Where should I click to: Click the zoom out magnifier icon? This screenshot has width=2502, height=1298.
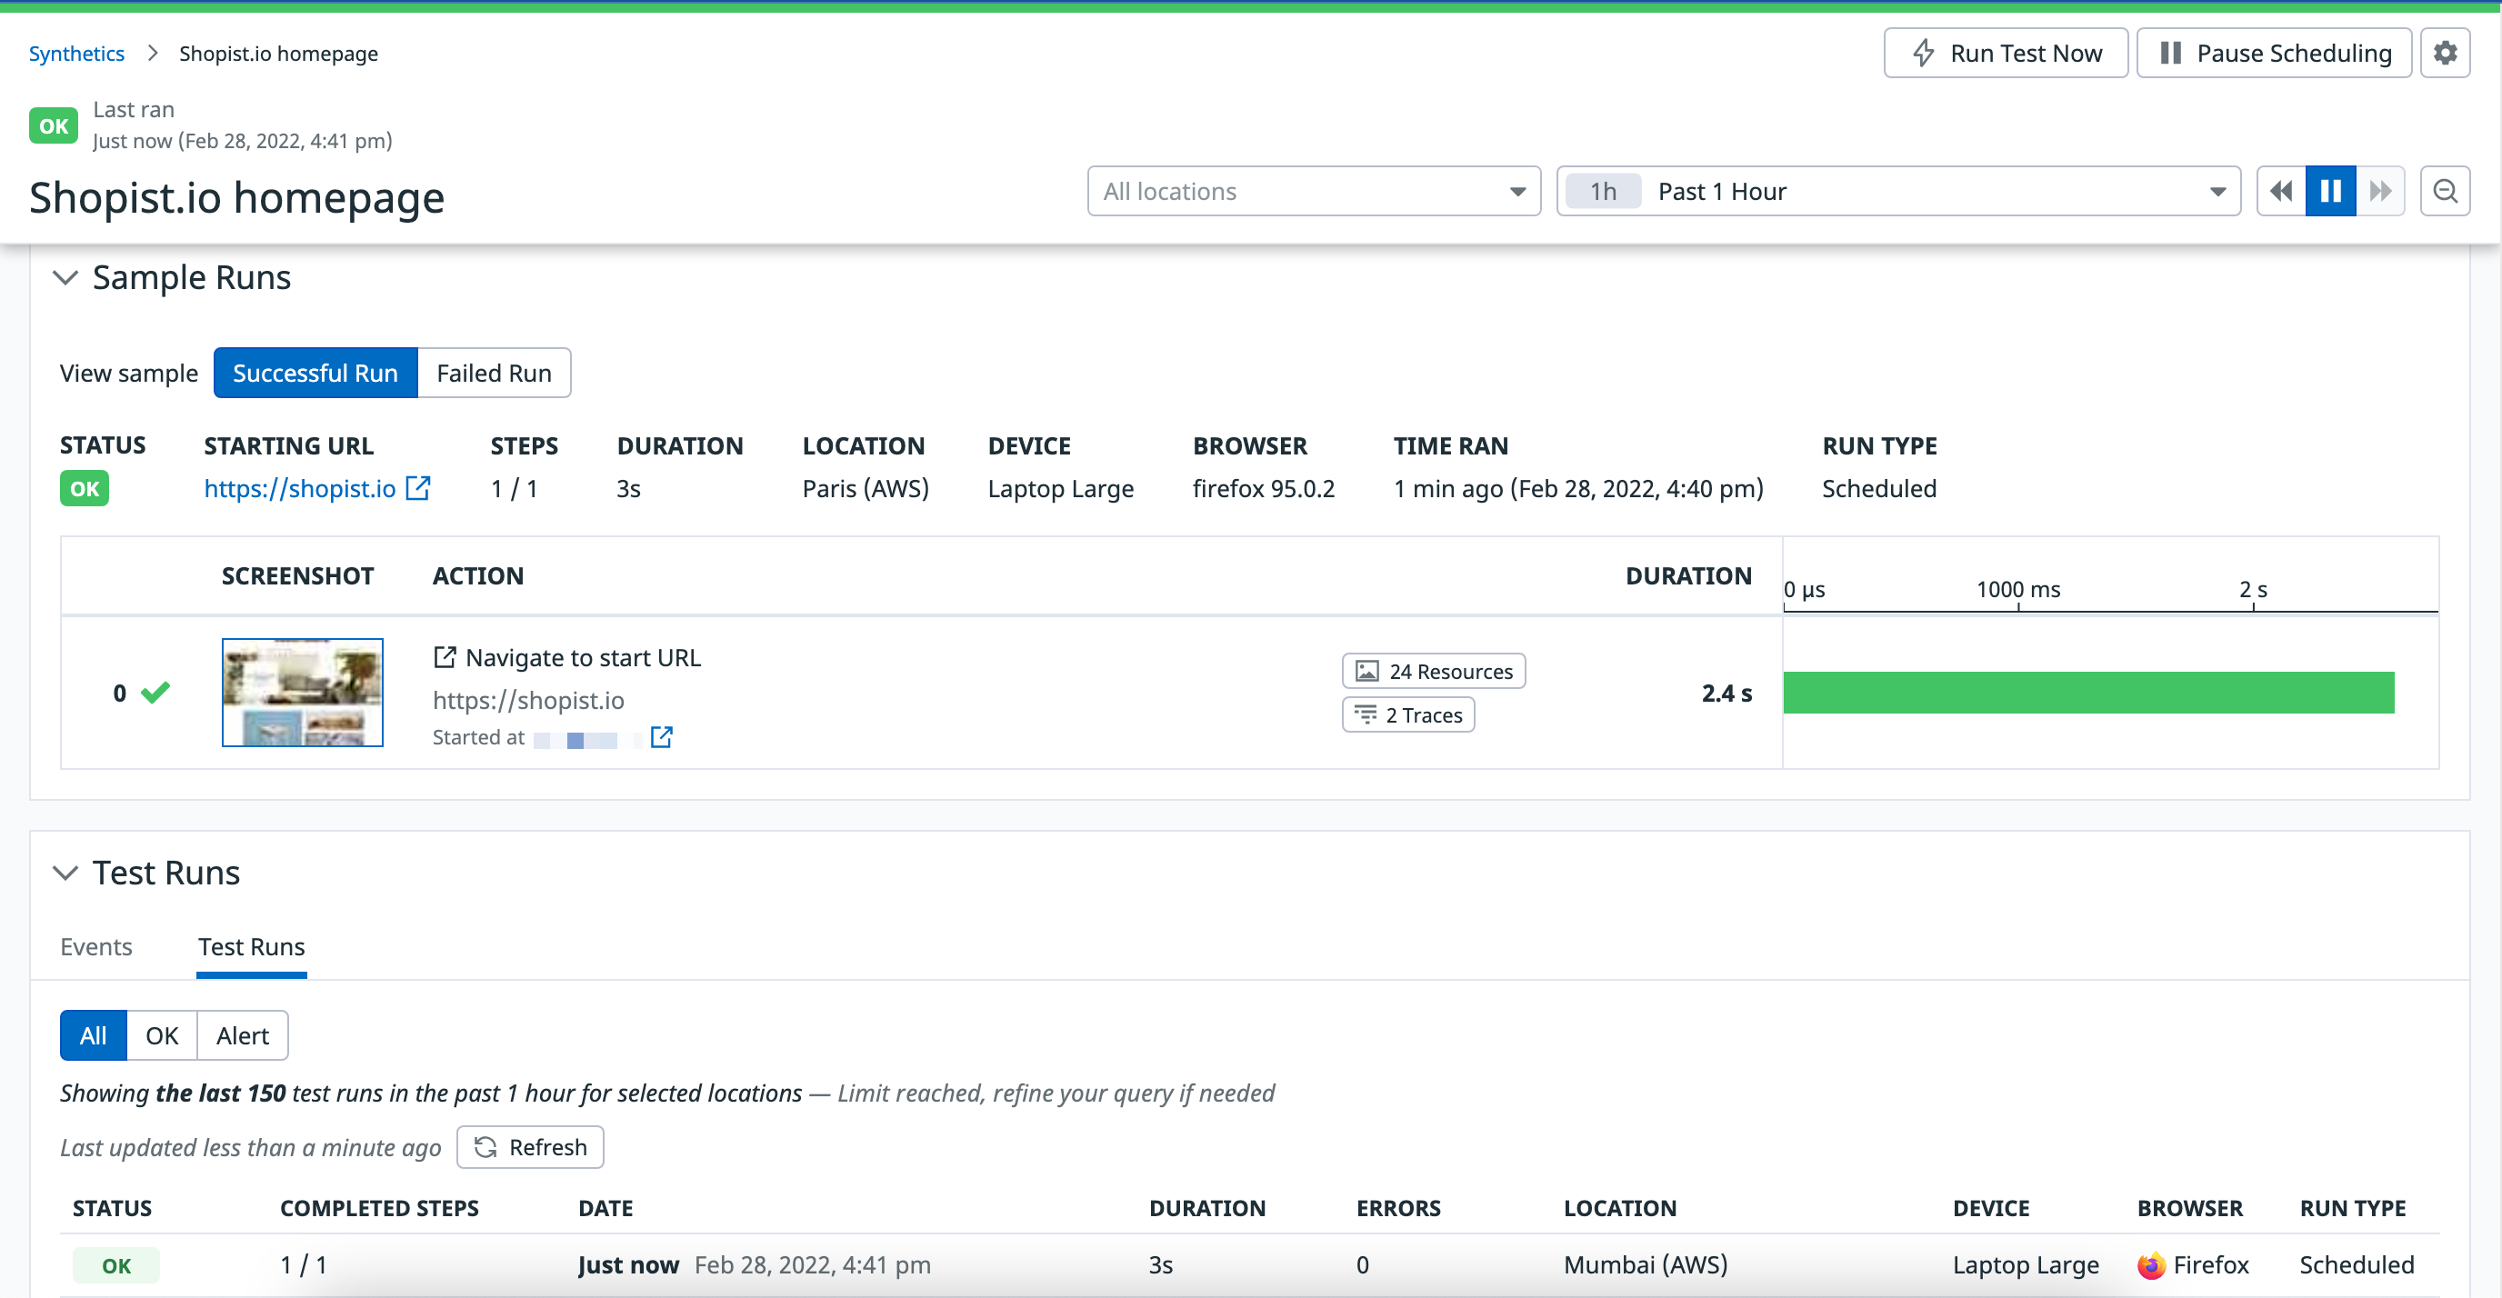coord(2445,191)
